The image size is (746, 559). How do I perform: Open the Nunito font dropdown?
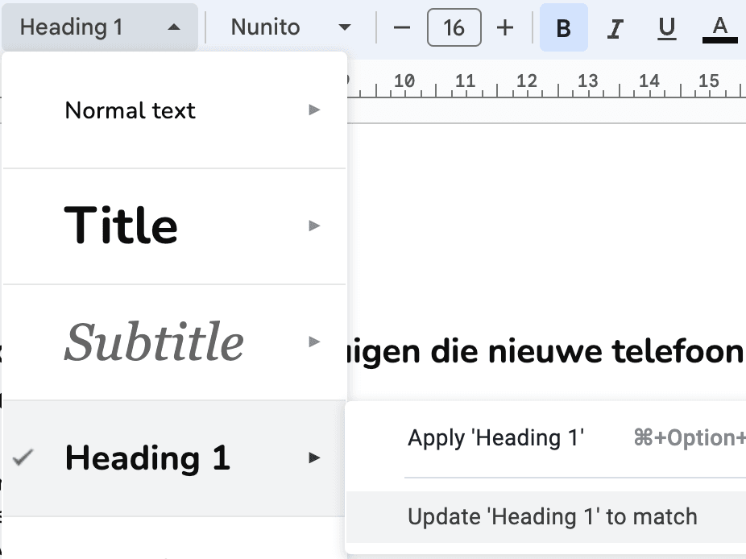coord(291,27)
